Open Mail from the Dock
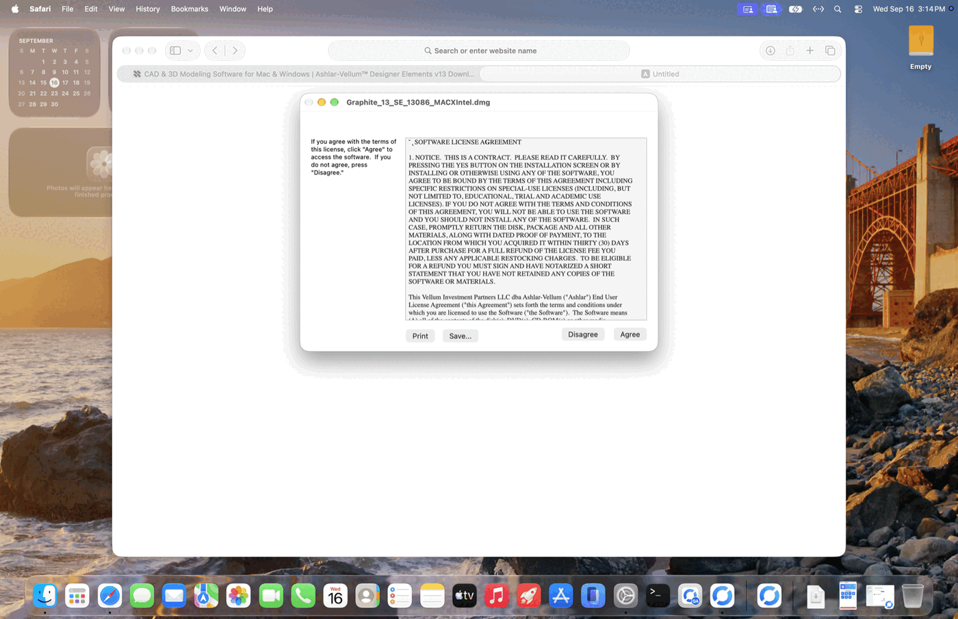Screen dimensions: 958x619 174,596
